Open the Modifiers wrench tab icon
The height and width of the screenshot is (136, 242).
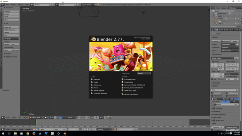[x=232, y=29]
